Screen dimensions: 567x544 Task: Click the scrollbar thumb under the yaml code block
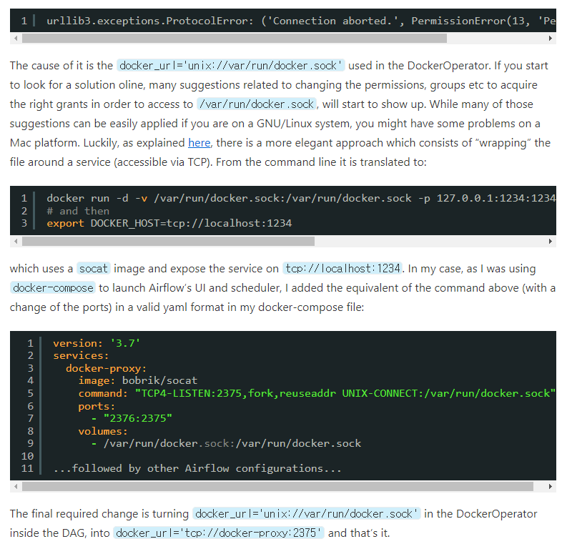tap(277, 487)
